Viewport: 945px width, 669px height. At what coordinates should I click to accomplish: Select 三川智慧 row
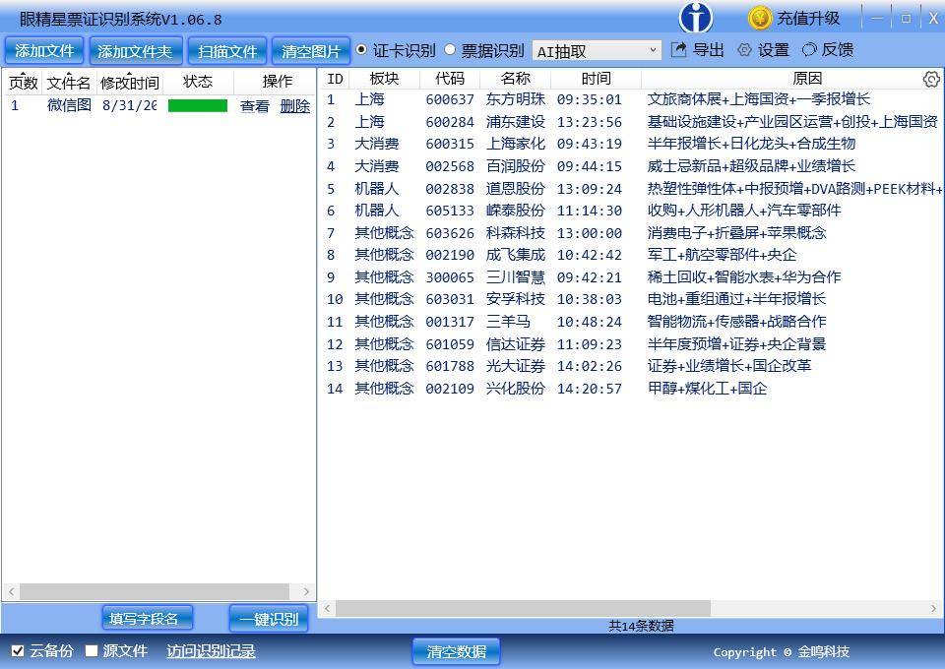tap(631, 277)
